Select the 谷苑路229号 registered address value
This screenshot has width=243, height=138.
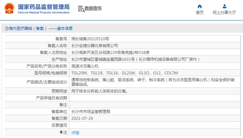pos(110,52)
